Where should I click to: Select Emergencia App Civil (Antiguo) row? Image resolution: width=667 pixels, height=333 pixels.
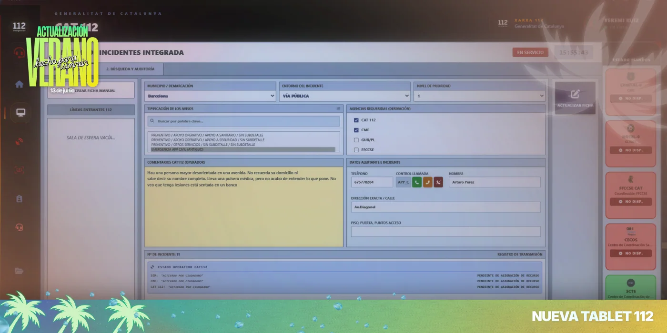point(243,149)
